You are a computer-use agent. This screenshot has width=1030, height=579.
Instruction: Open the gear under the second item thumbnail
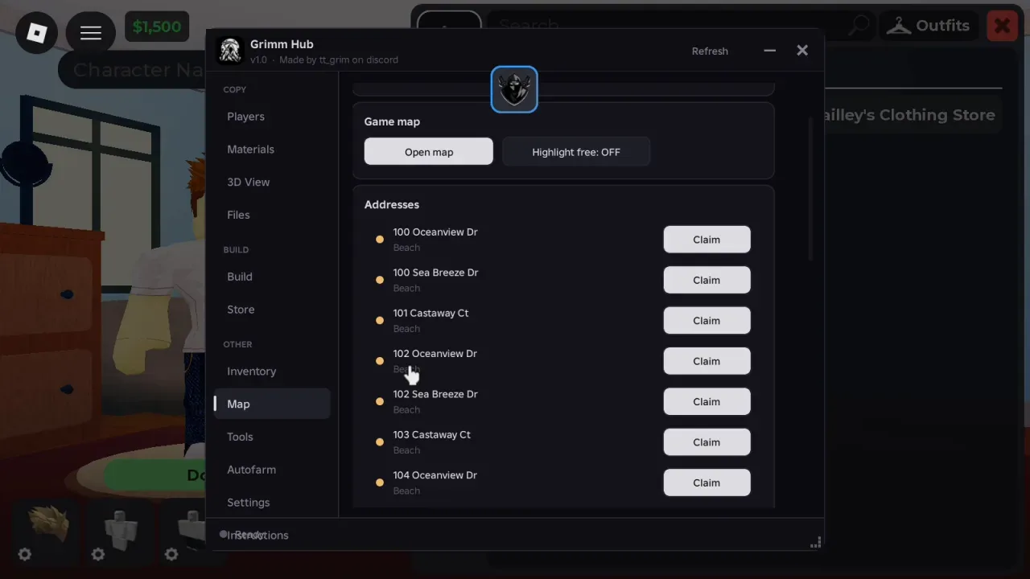[x=98, y=554]
